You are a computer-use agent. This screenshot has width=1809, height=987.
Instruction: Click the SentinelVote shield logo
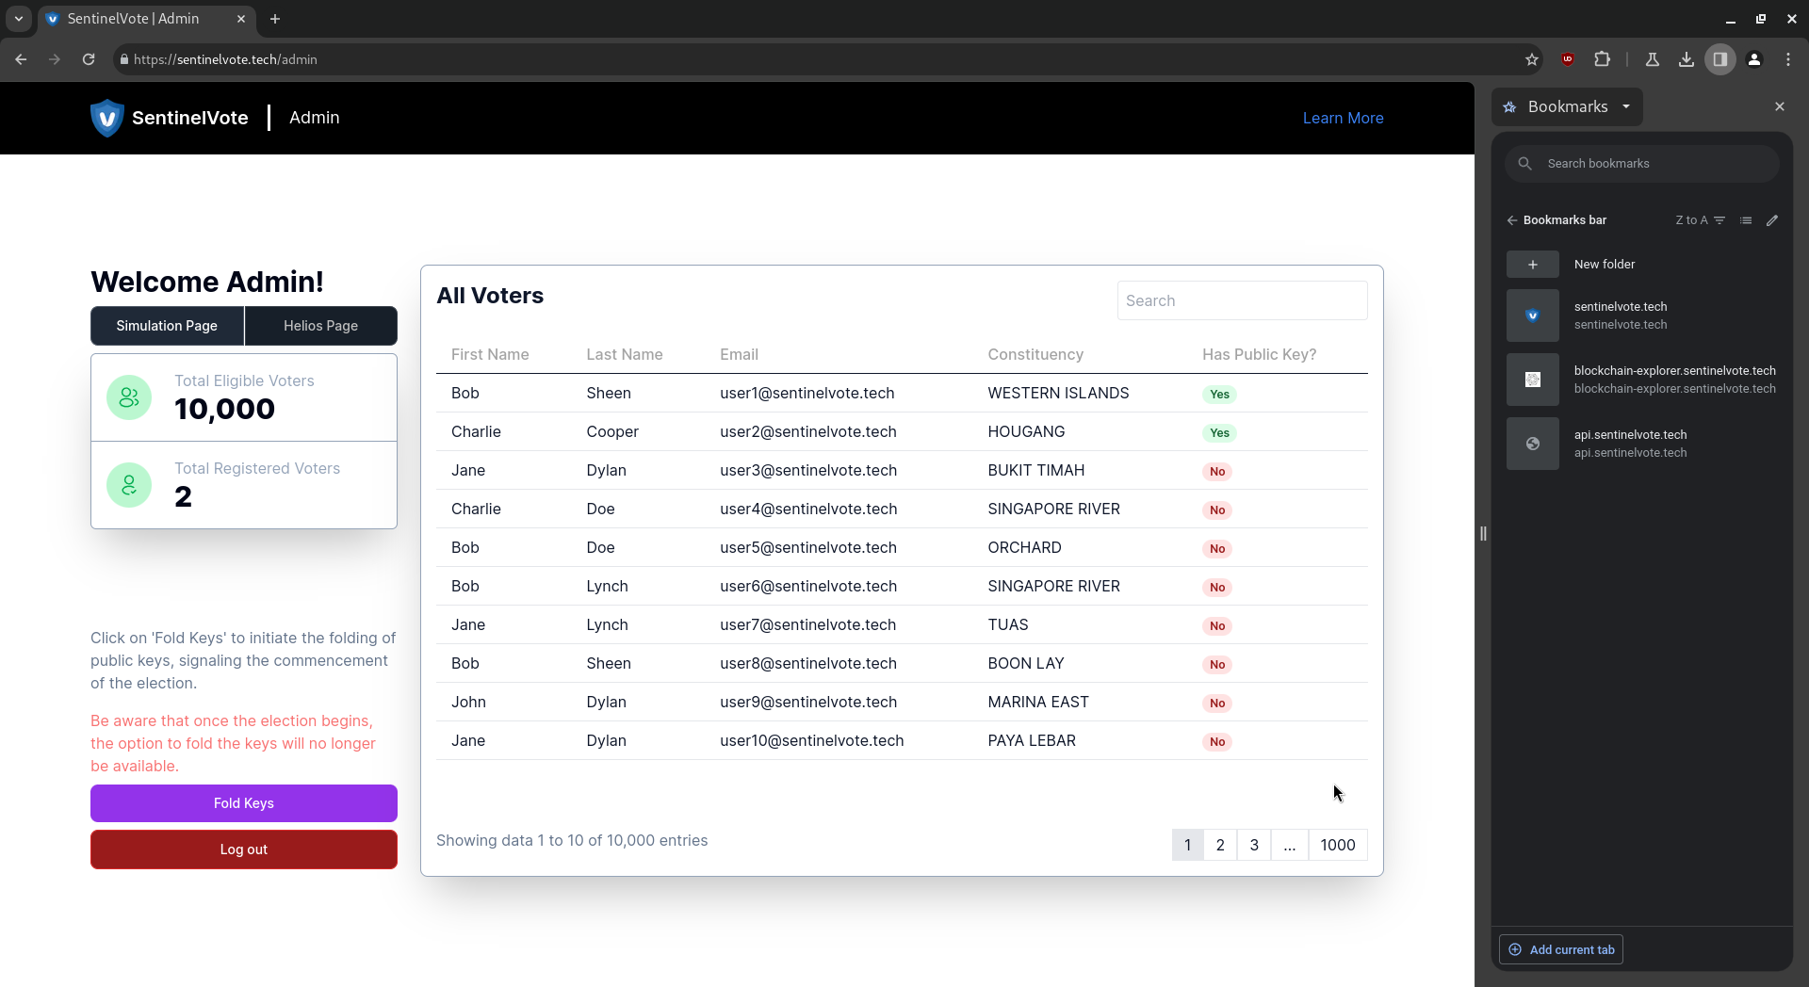pos(106,118)
